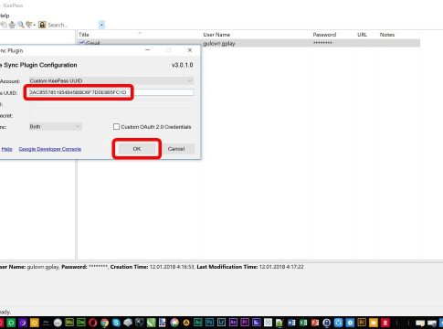The width and height of the screenshot is (443, 329).
Task: Open After Effects (Ae) taskbar icon
Action: tap(233, 323)
